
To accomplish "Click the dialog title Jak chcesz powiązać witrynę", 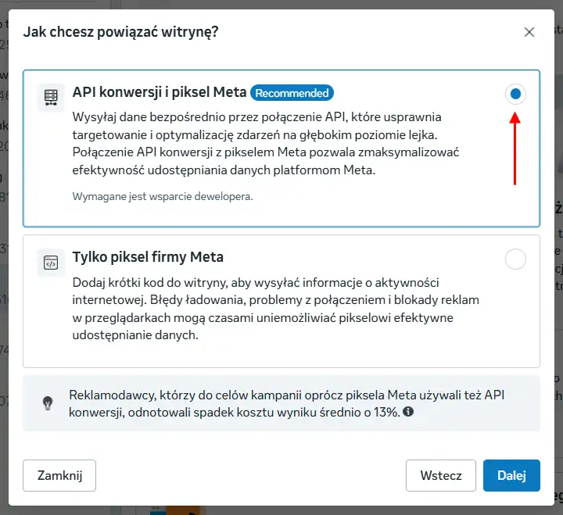I will tap(120, 32).
